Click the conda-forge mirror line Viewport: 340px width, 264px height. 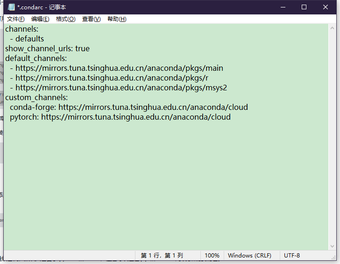click(129, 107)
